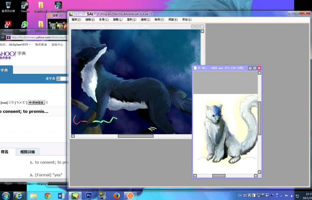Viewport: 312px width, 200px height.
Task: Open Firefox from the taskbar
Action: 116,196
